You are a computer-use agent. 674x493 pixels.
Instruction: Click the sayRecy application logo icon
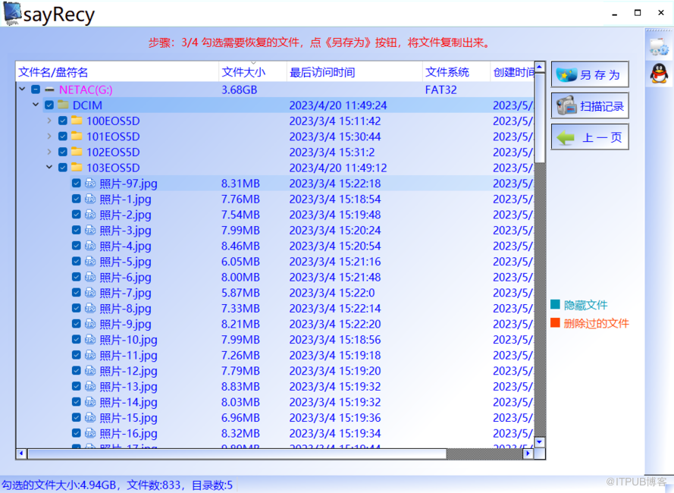pyautogui.click(x=12, y=14)
